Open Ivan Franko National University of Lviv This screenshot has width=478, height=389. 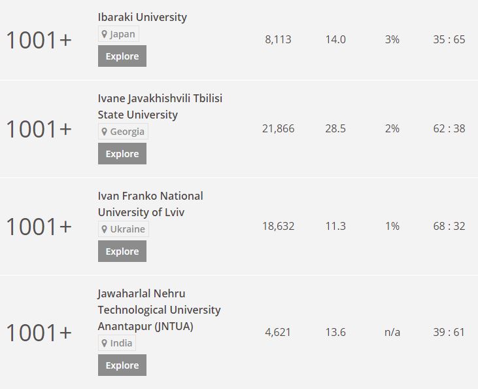[x=150, y=204]
